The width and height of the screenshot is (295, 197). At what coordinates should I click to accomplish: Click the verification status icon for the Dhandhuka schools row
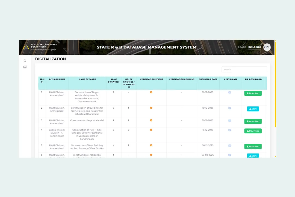[x=151, y=108]
